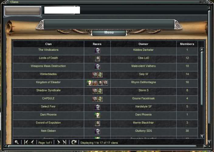The width and height of the screenshot is (214, 152).
Task: Sort by the Owner column header
Action: [143, 44]
